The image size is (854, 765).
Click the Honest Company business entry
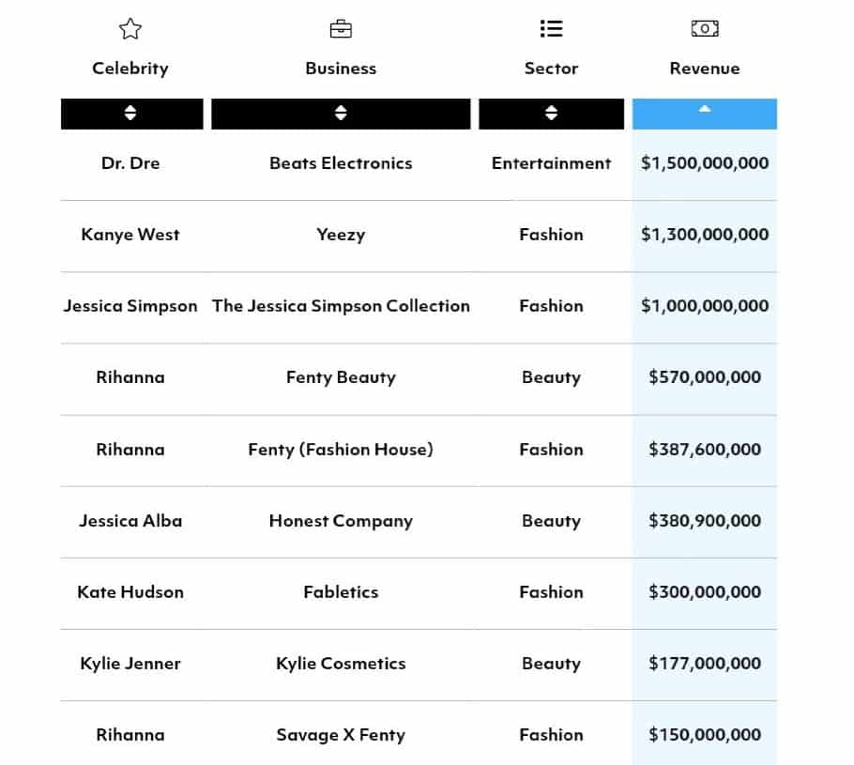tap(341, 521)
